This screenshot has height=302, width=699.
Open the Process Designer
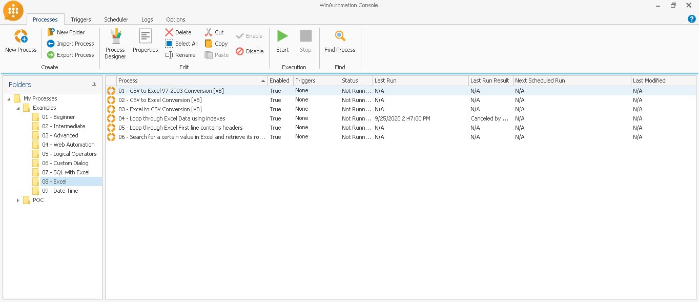pyautogui.click(x=114, y=42)
